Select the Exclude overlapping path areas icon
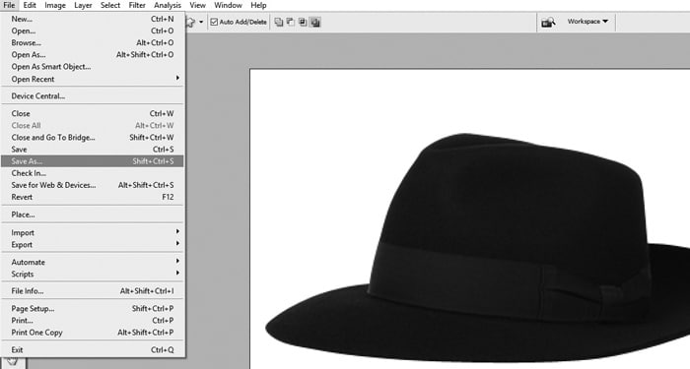This screenshot has height=369, width=690. coord(315,22)
